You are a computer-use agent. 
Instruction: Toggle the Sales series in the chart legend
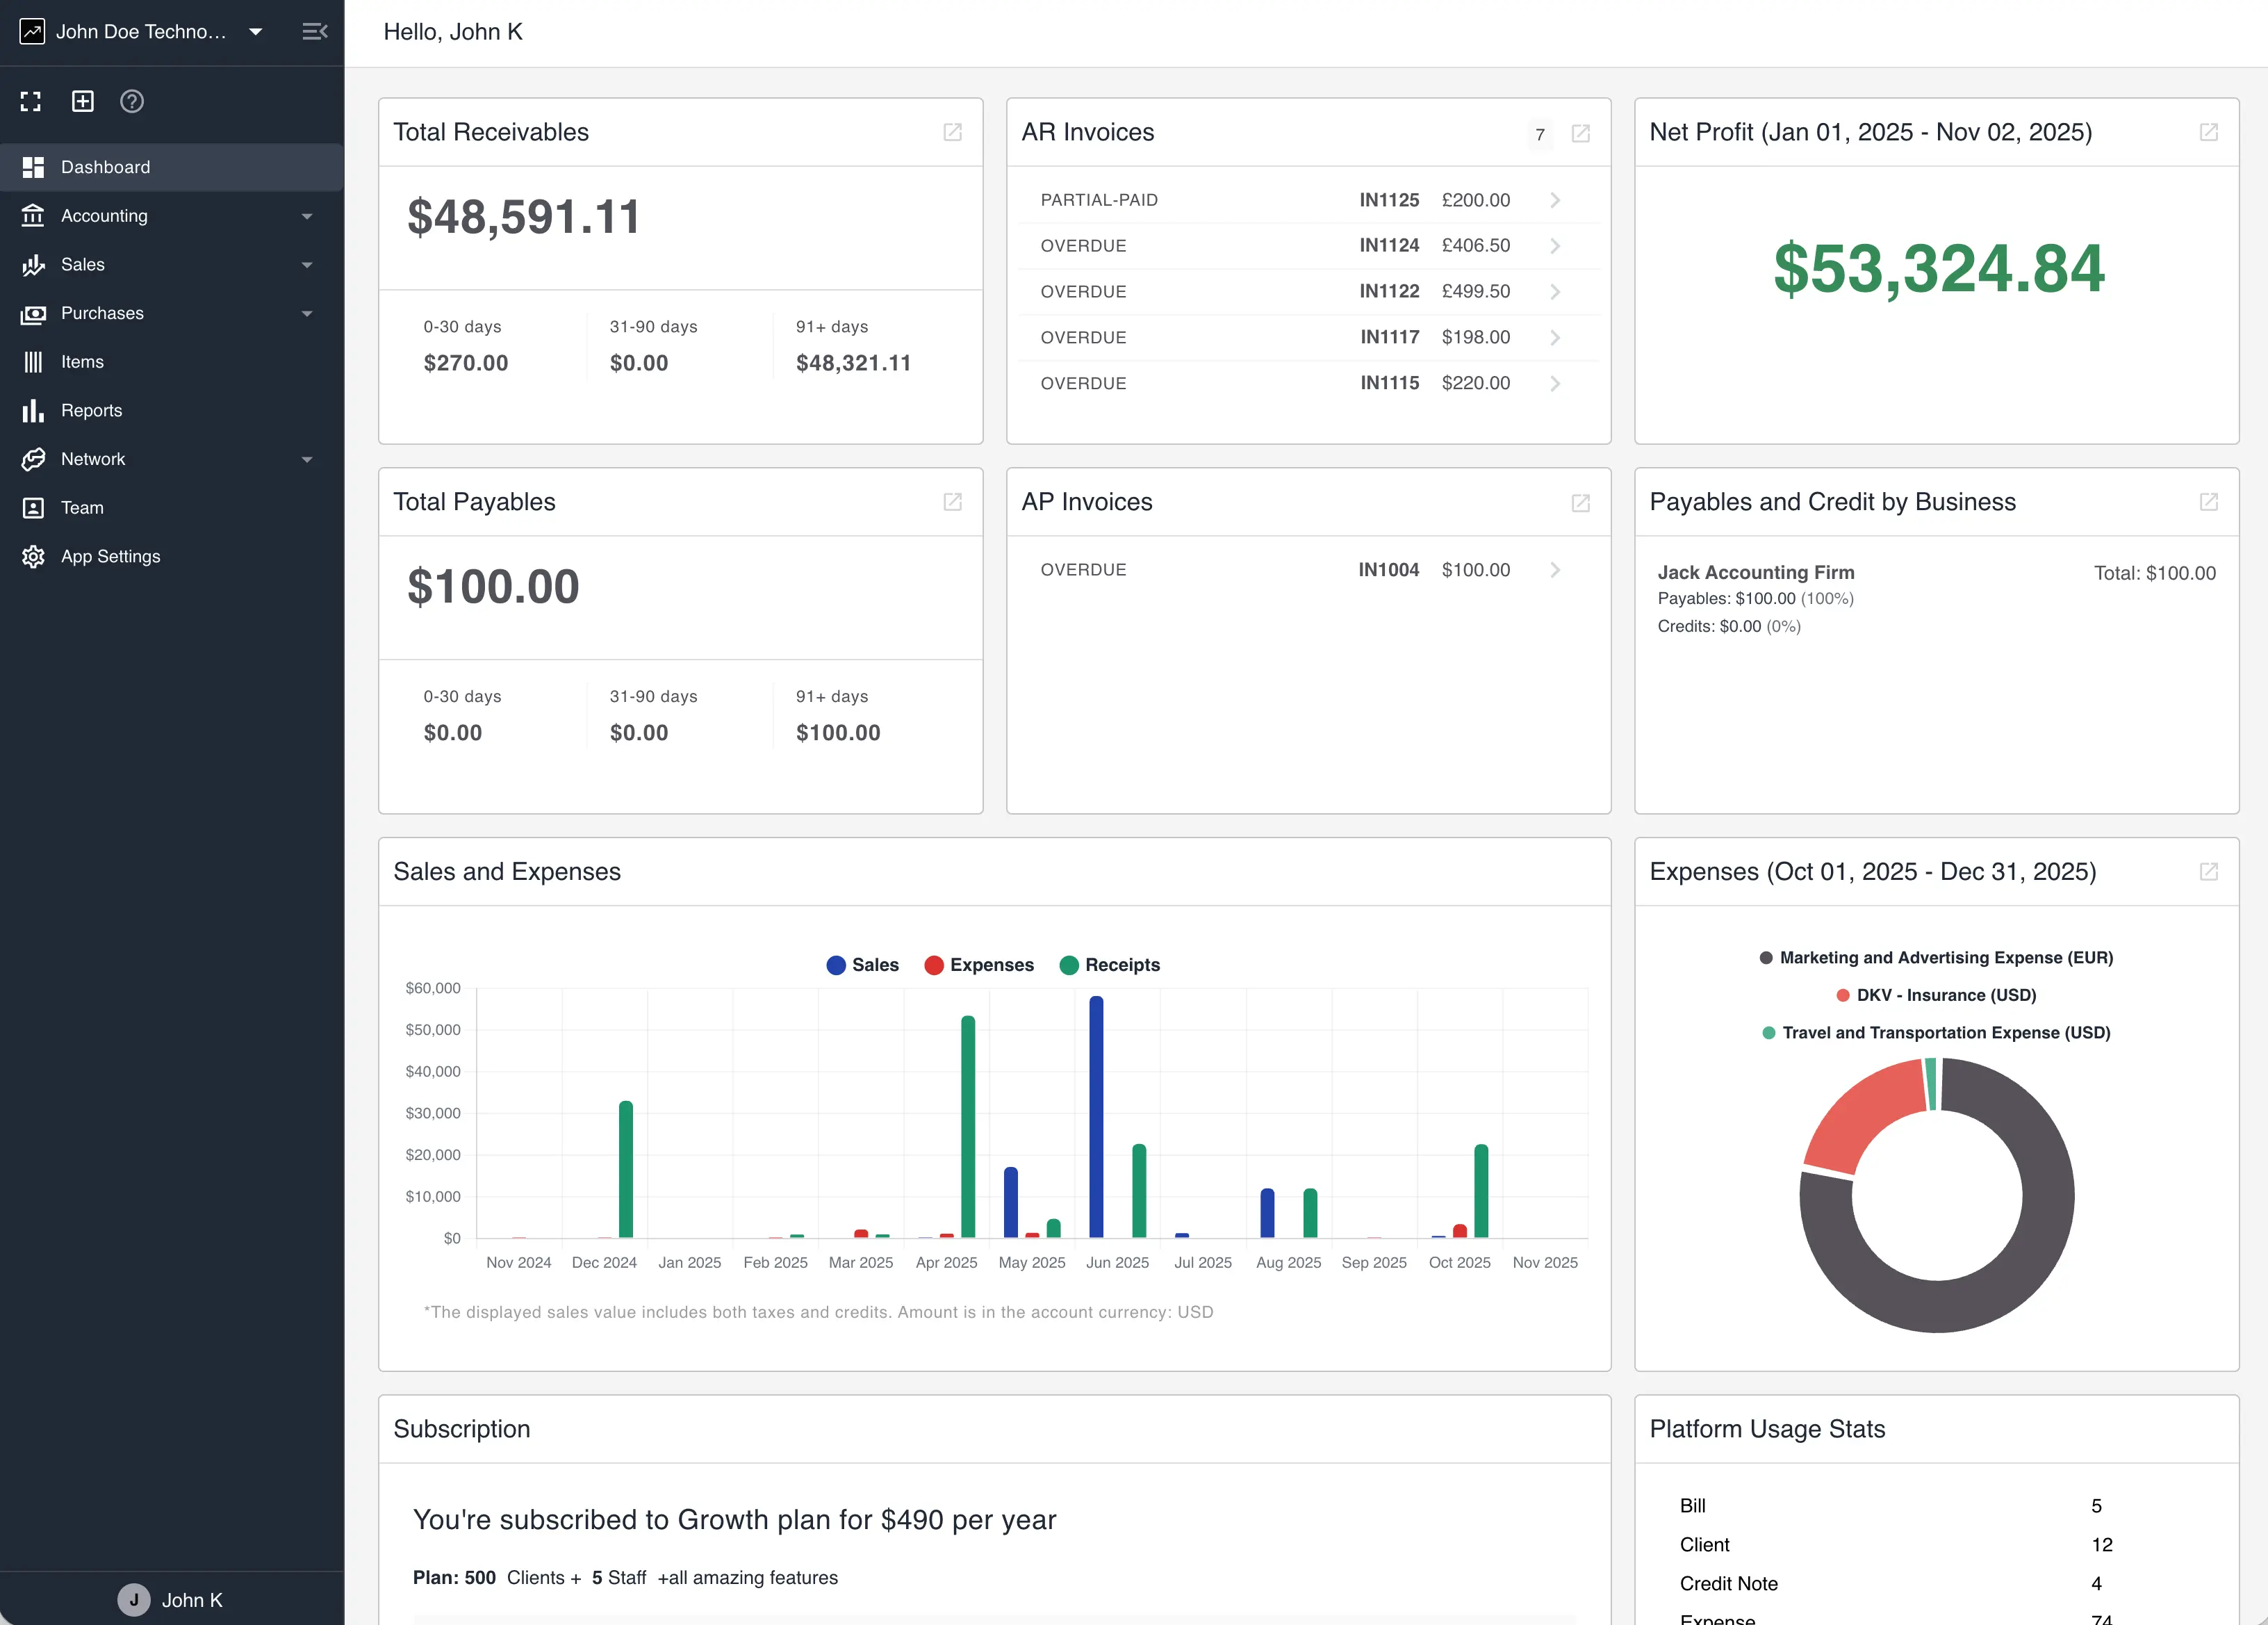pyautogui.click(x=862, y=965)
